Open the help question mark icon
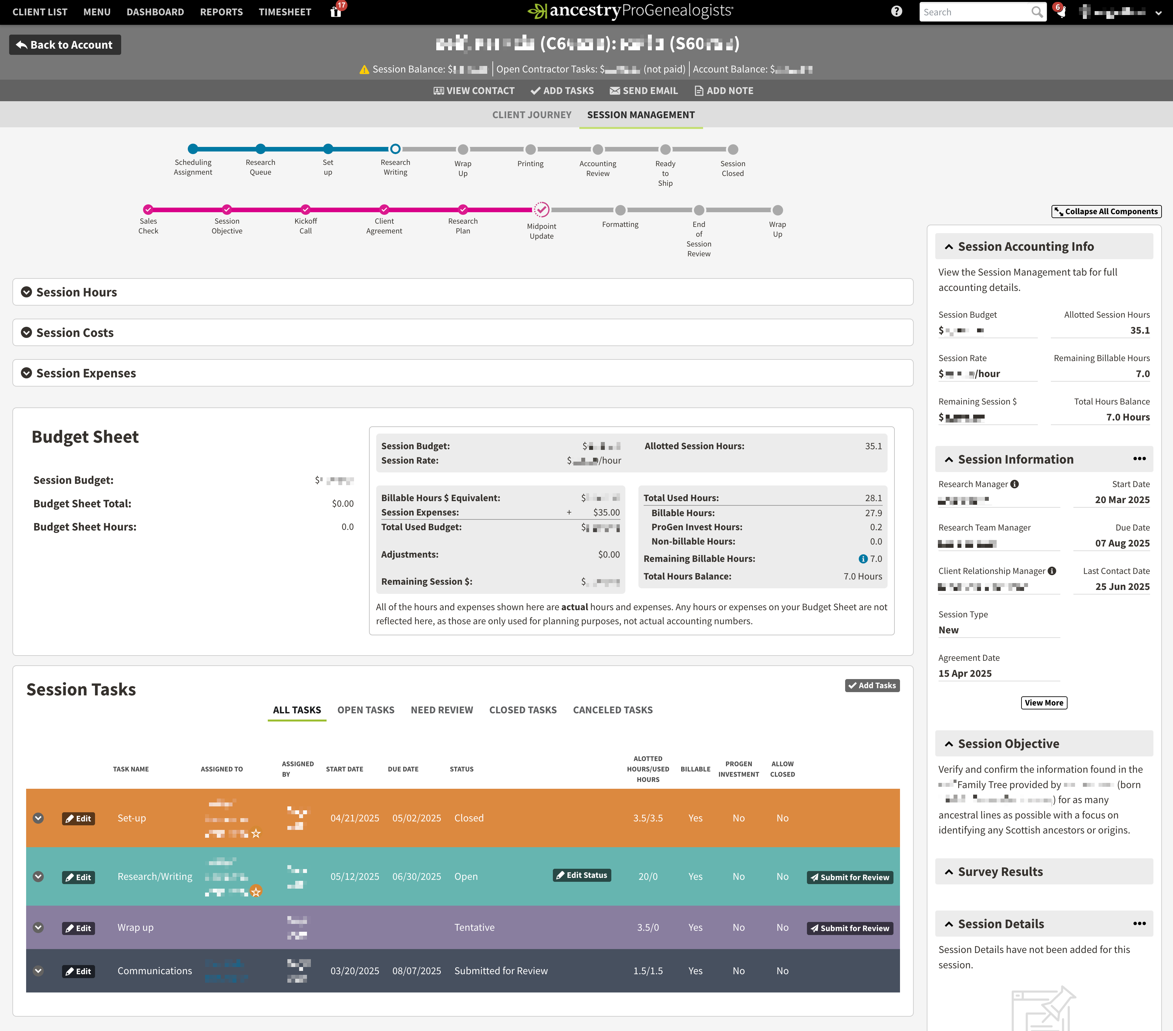This screenshot has width=1173, height=1031. click(896, 11)
